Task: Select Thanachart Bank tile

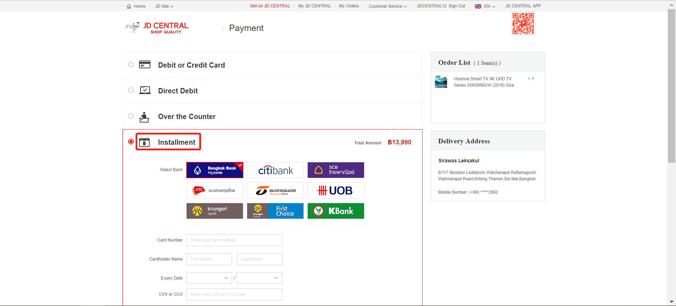Action: point(275,191)
